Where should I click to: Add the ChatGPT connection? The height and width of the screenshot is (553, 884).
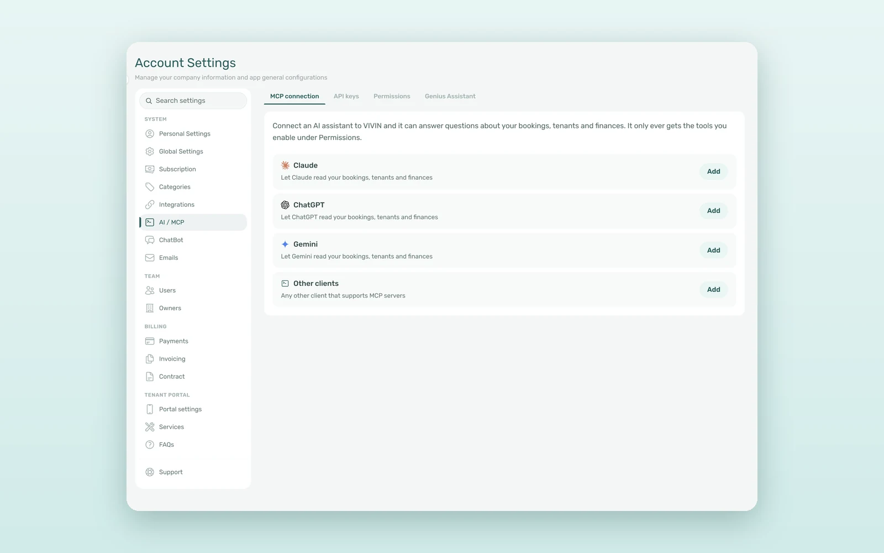pos(713,211)
